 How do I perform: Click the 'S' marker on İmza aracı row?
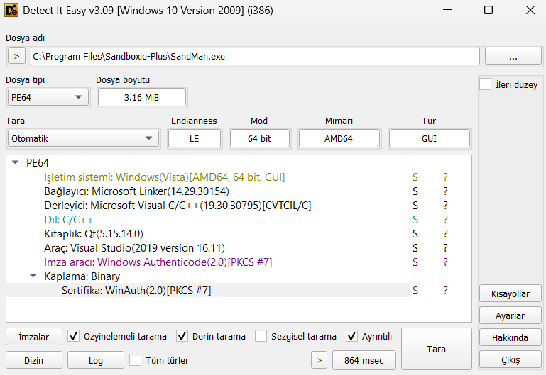click(x=415, y=262)
